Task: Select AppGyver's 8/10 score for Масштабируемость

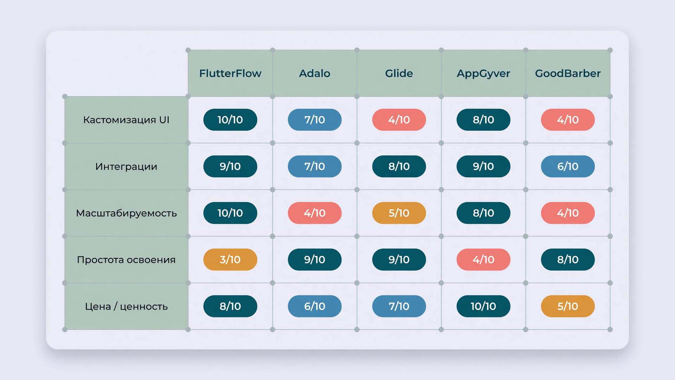Action: point(483,213)
